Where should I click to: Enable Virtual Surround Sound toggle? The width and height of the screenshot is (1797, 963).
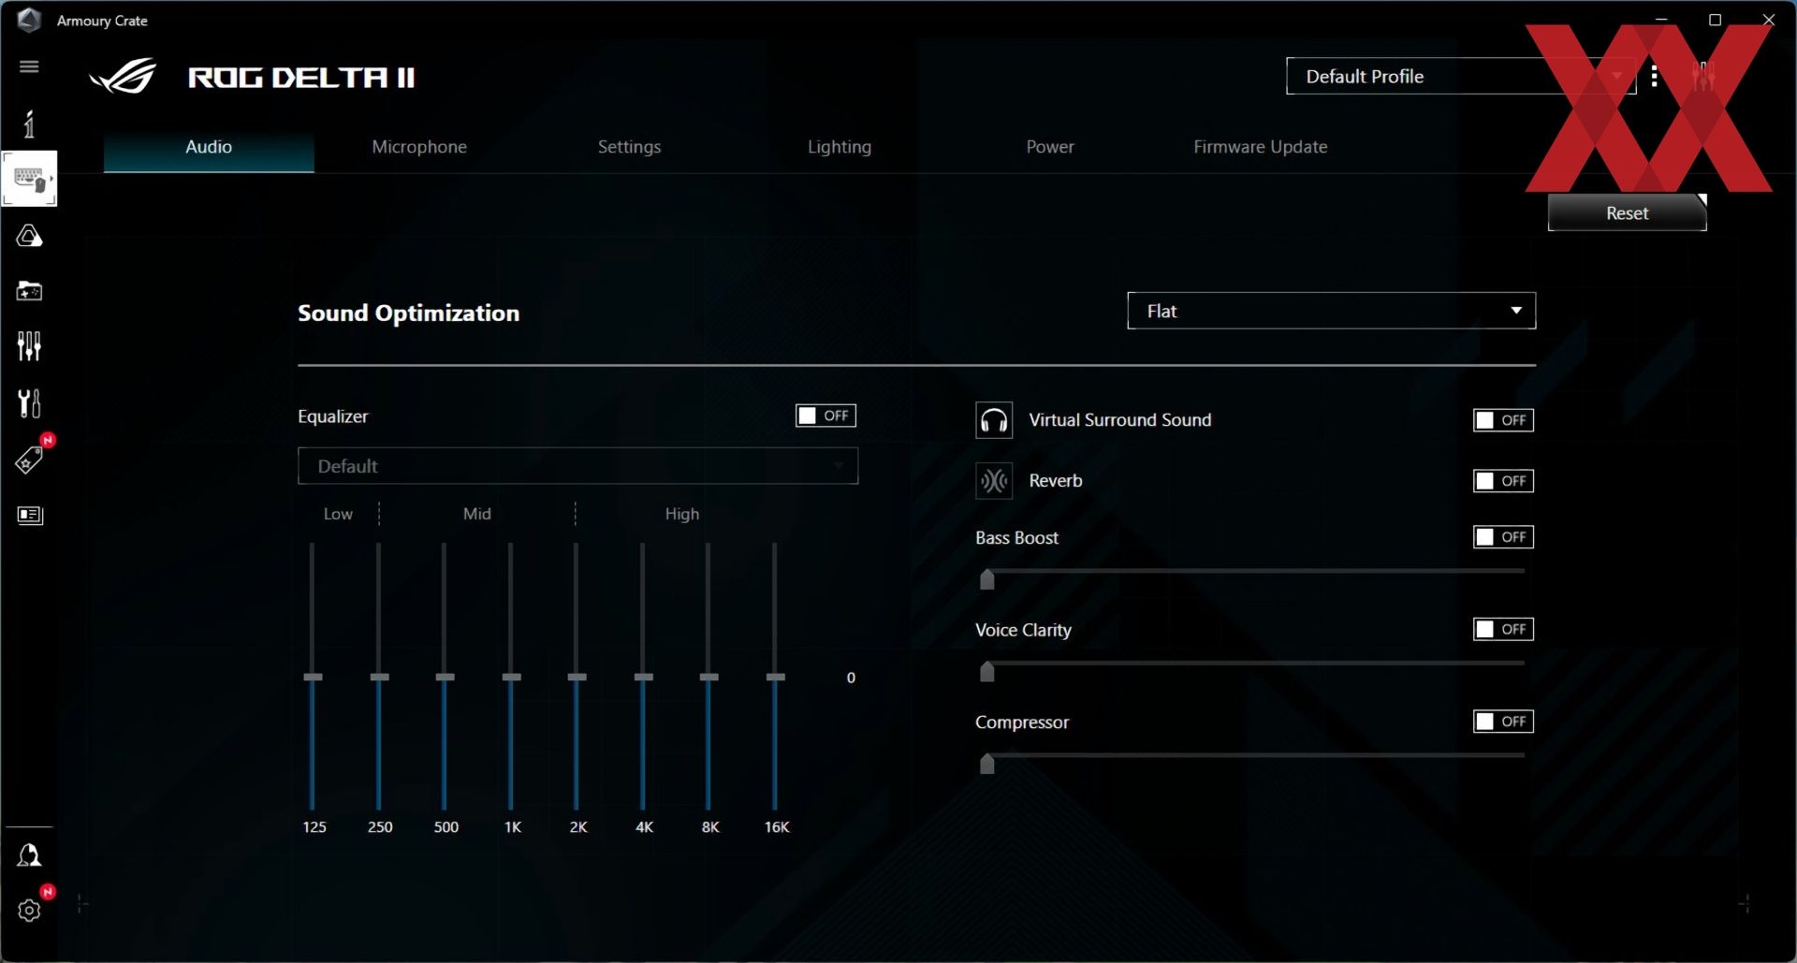tap(1503, 420)
